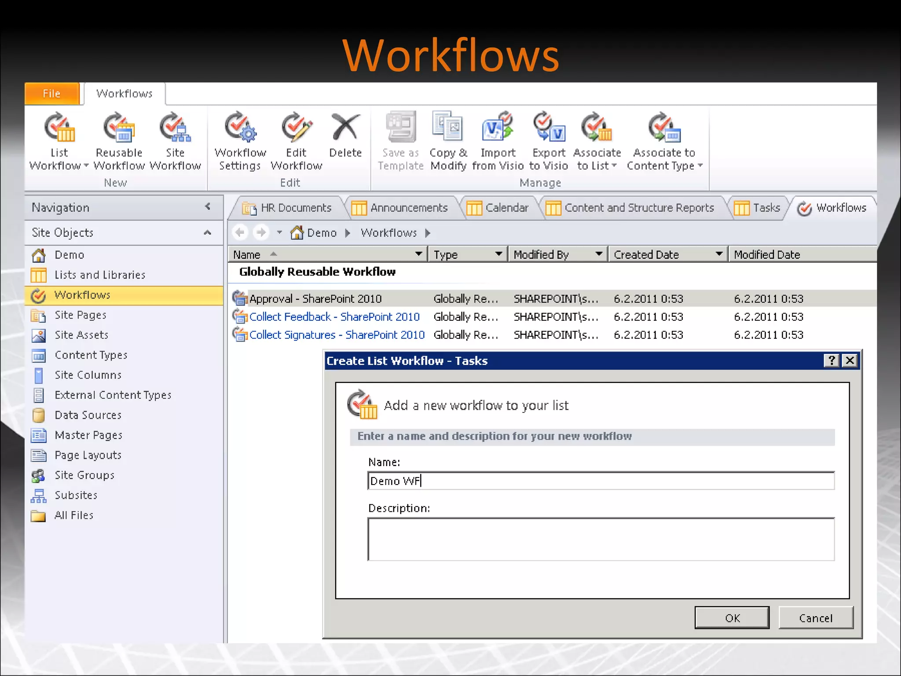Open the Modified By column dropdown
901x676 pixels.
[599, 254]
